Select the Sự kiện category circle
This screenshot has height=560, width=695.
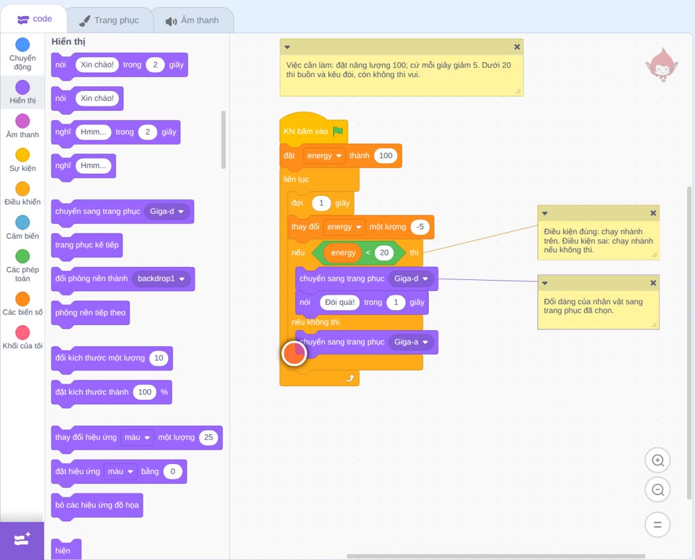click(23, 155)
